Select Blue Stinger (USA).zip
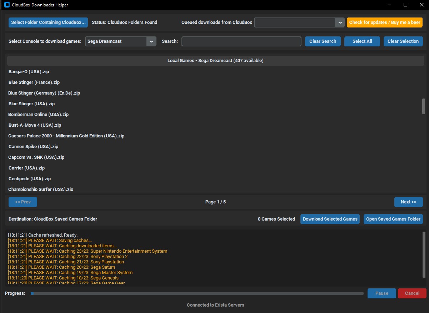429x313 pixels. pyautogui.click(x=31, y=104)
